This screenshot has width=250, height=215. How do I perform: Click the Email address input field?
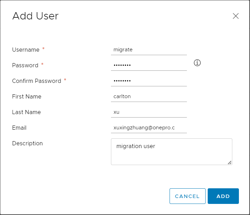point(149,128)
